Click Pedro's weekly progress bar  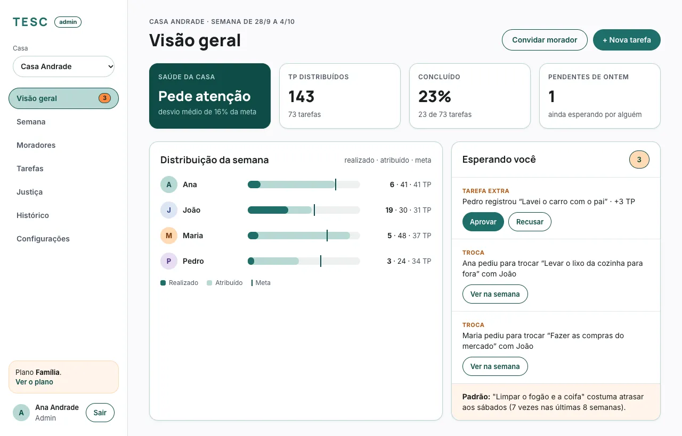tap(304, 261)
